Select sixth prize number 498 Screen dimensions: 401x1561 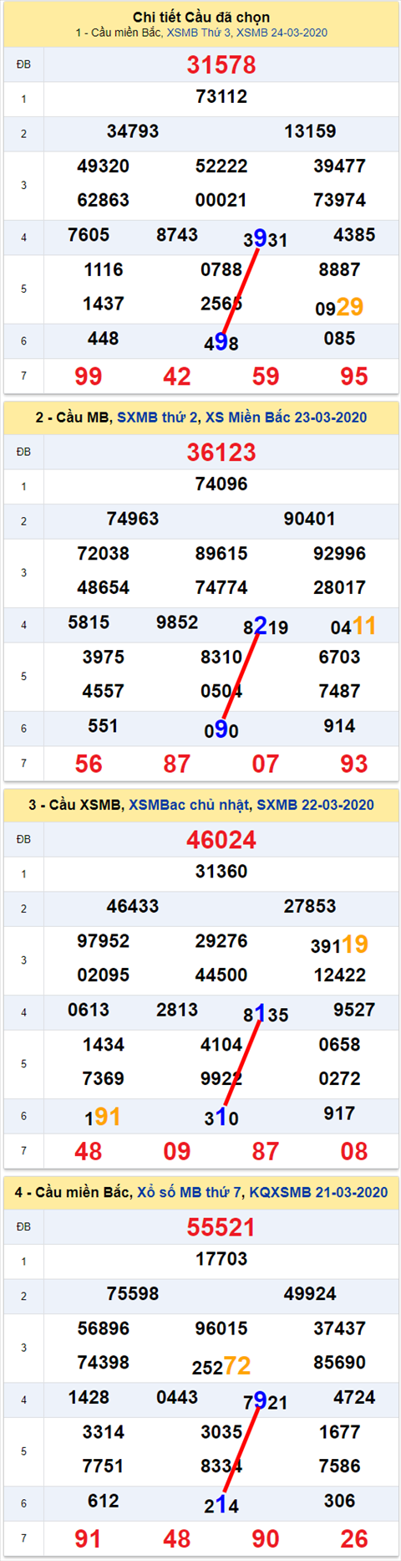click(x=221, y=342)
